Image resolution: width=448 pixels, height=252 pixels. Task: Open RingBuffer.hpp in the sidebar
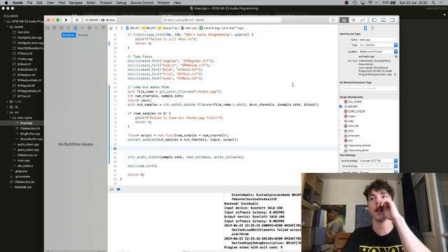[x=30, y=134]
